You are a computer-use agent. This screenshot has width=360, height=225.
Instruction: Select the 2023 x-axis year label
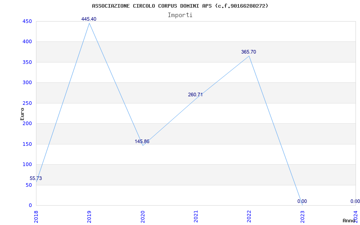coord(302,216)
